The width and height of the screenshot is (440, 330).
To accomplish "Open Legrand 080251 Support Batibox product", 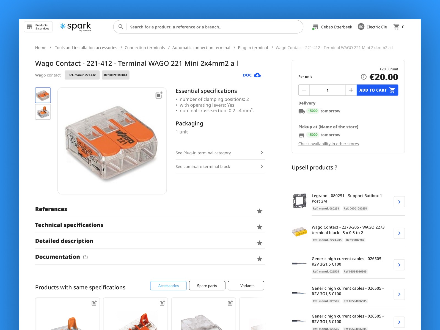I will coord(347,199).
